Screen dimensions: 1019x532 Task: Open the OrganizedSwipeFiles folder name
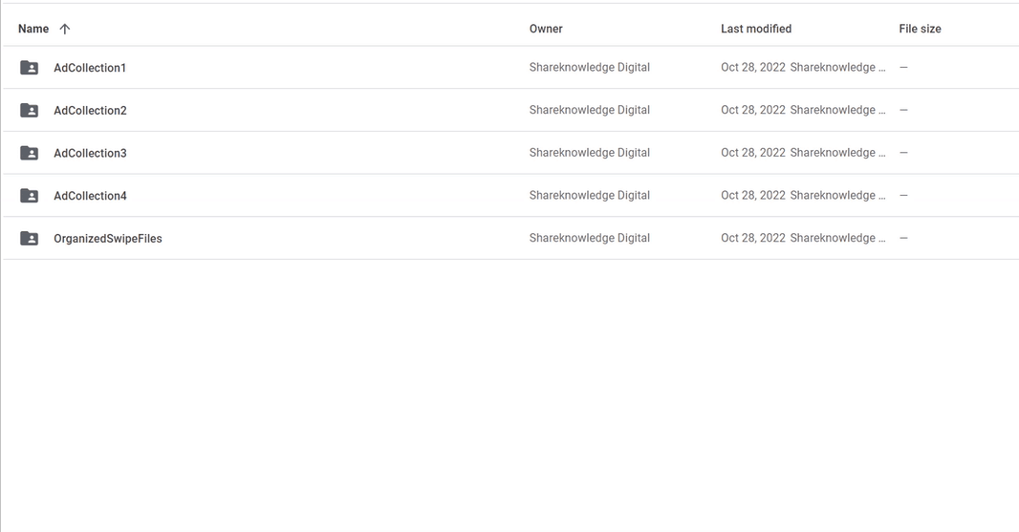pyautogui.click(x=108, y=239)
